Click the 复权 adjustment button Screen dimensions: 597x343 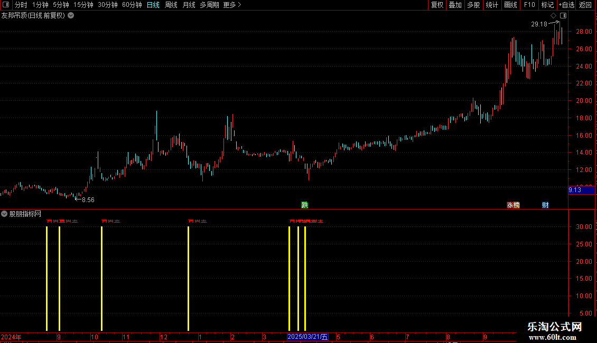click(437, 5)
